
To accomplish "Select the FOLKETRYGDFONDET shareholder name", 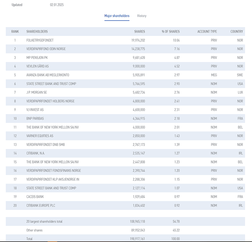I will pyautogui.click(x=40, y=40).
